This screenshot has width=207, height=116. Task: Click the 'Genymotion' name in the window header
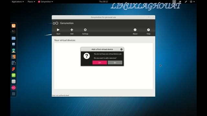point(67,23)
